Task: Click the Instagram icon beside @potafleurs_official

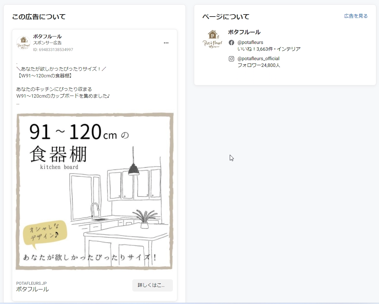Action: pos(231,59)
